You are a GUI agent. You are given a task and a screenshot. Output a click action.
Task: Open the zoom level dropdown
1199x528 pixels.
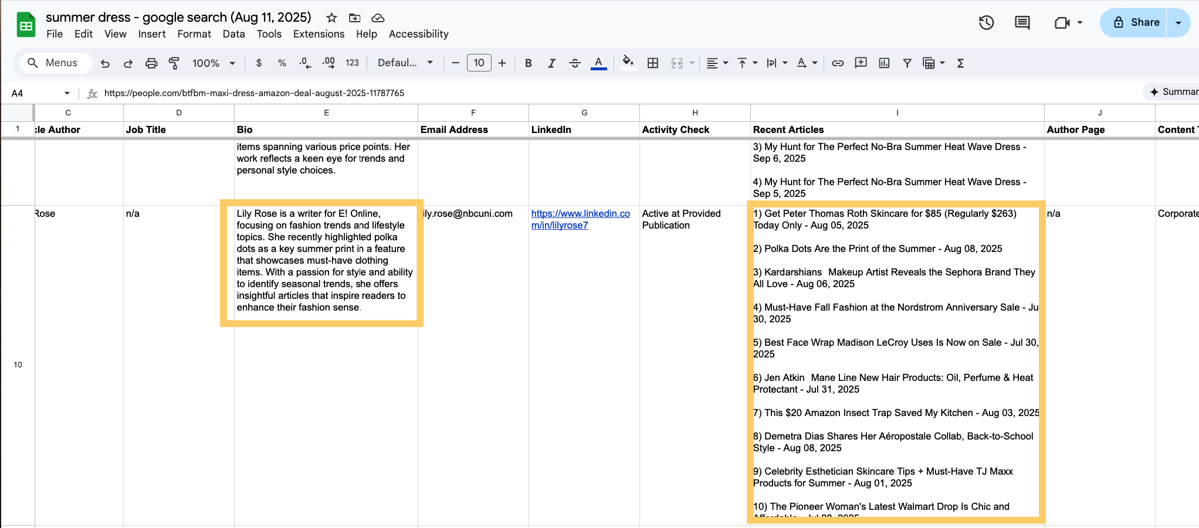point(214,63)
